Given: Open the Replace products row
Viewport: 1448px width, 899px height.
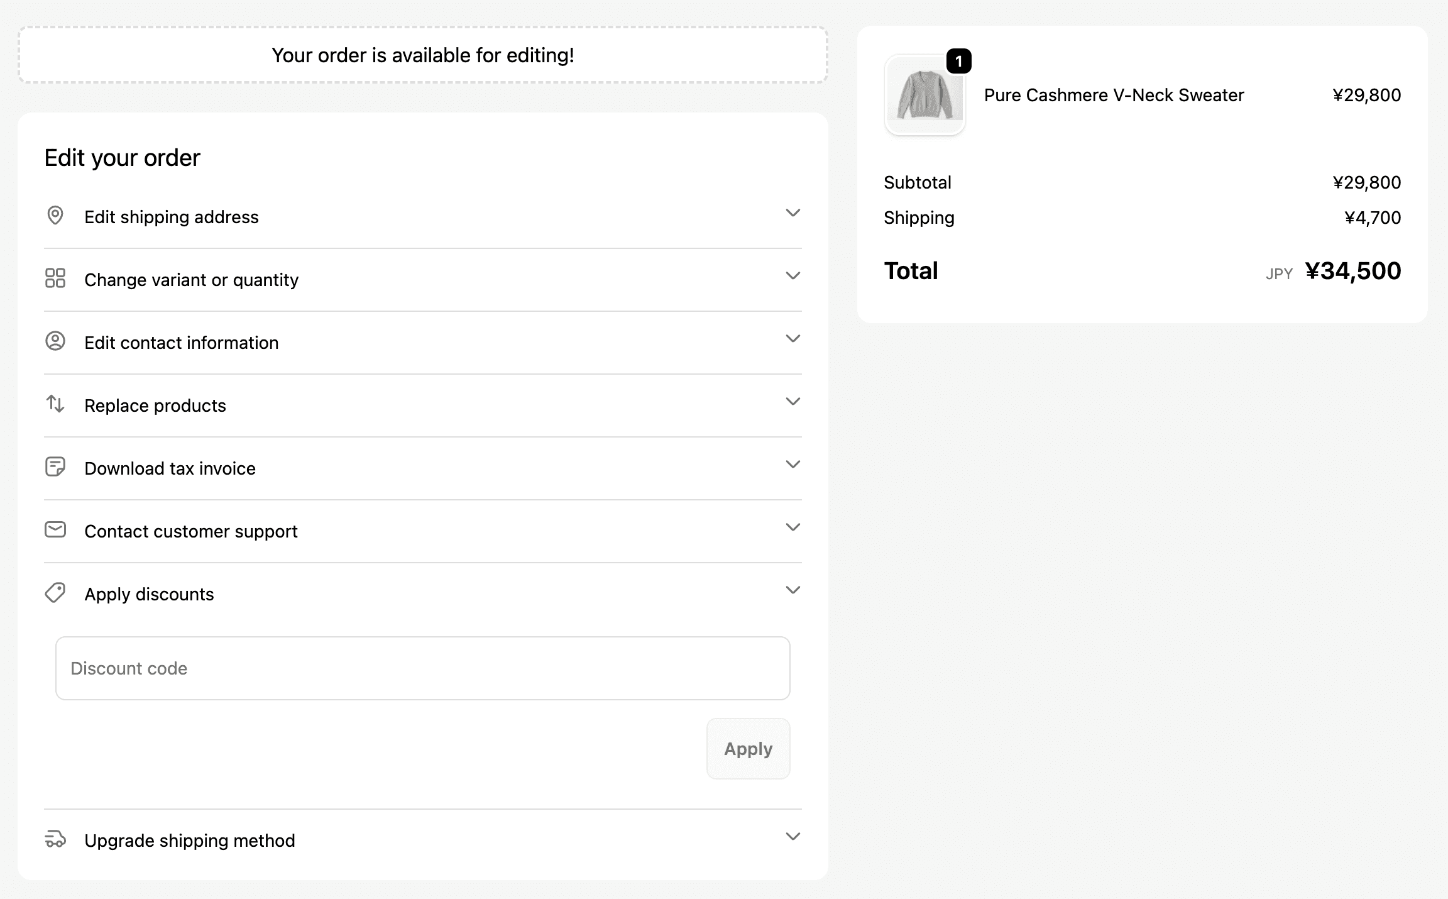Looking at the screenshot, I should 423,405.
